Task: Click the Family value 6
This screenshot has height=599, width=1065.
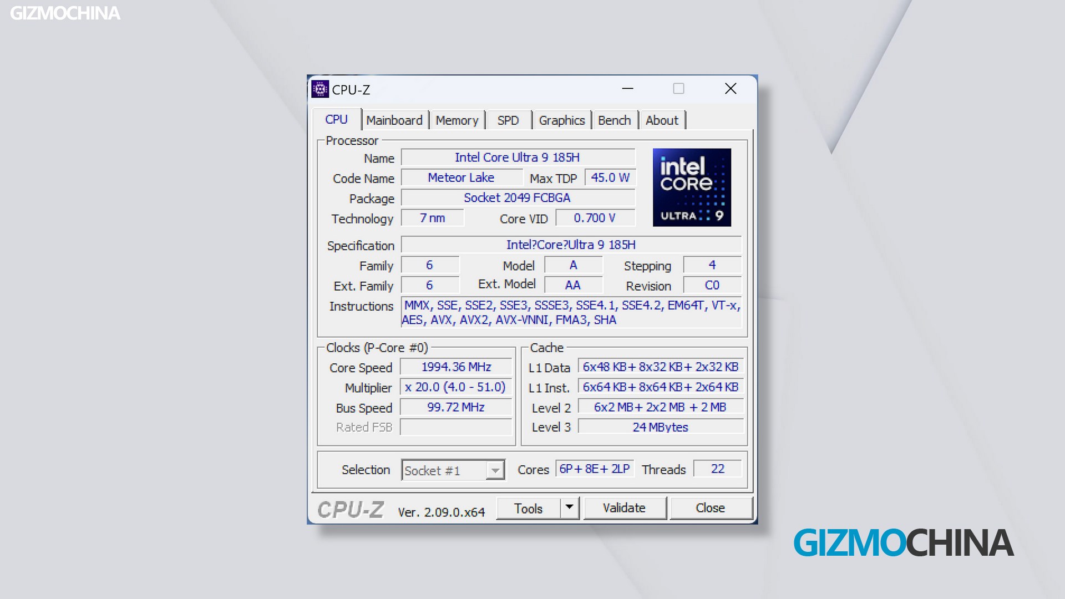Action: click(x=430, y=265)
